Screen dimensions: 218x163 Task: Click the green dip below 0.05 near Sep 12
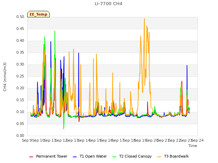point(64,128)
